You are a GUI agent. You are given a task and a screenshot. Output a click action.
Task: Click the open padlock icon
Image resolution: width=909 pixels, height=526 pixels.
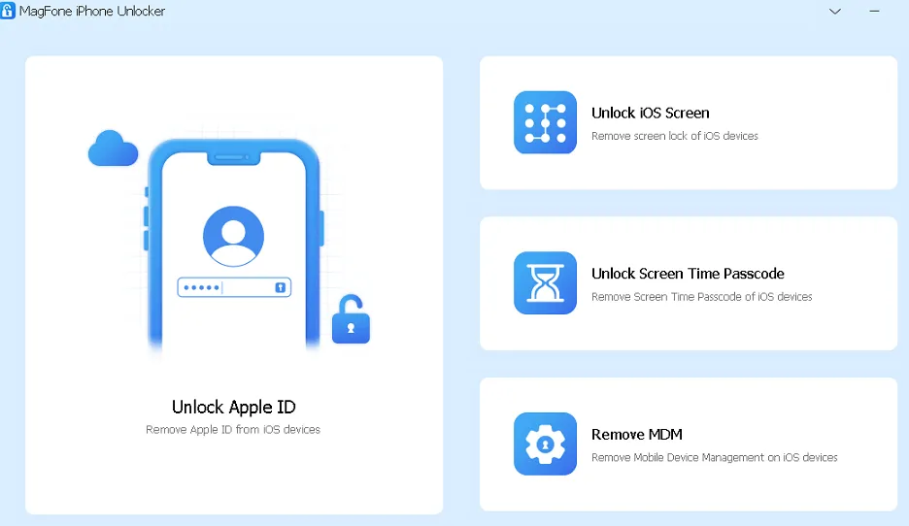coord(351,322)
